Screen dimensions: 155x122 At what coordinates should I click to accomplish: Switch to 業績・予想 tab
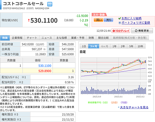pyautogui.click(x=78, y=38)
